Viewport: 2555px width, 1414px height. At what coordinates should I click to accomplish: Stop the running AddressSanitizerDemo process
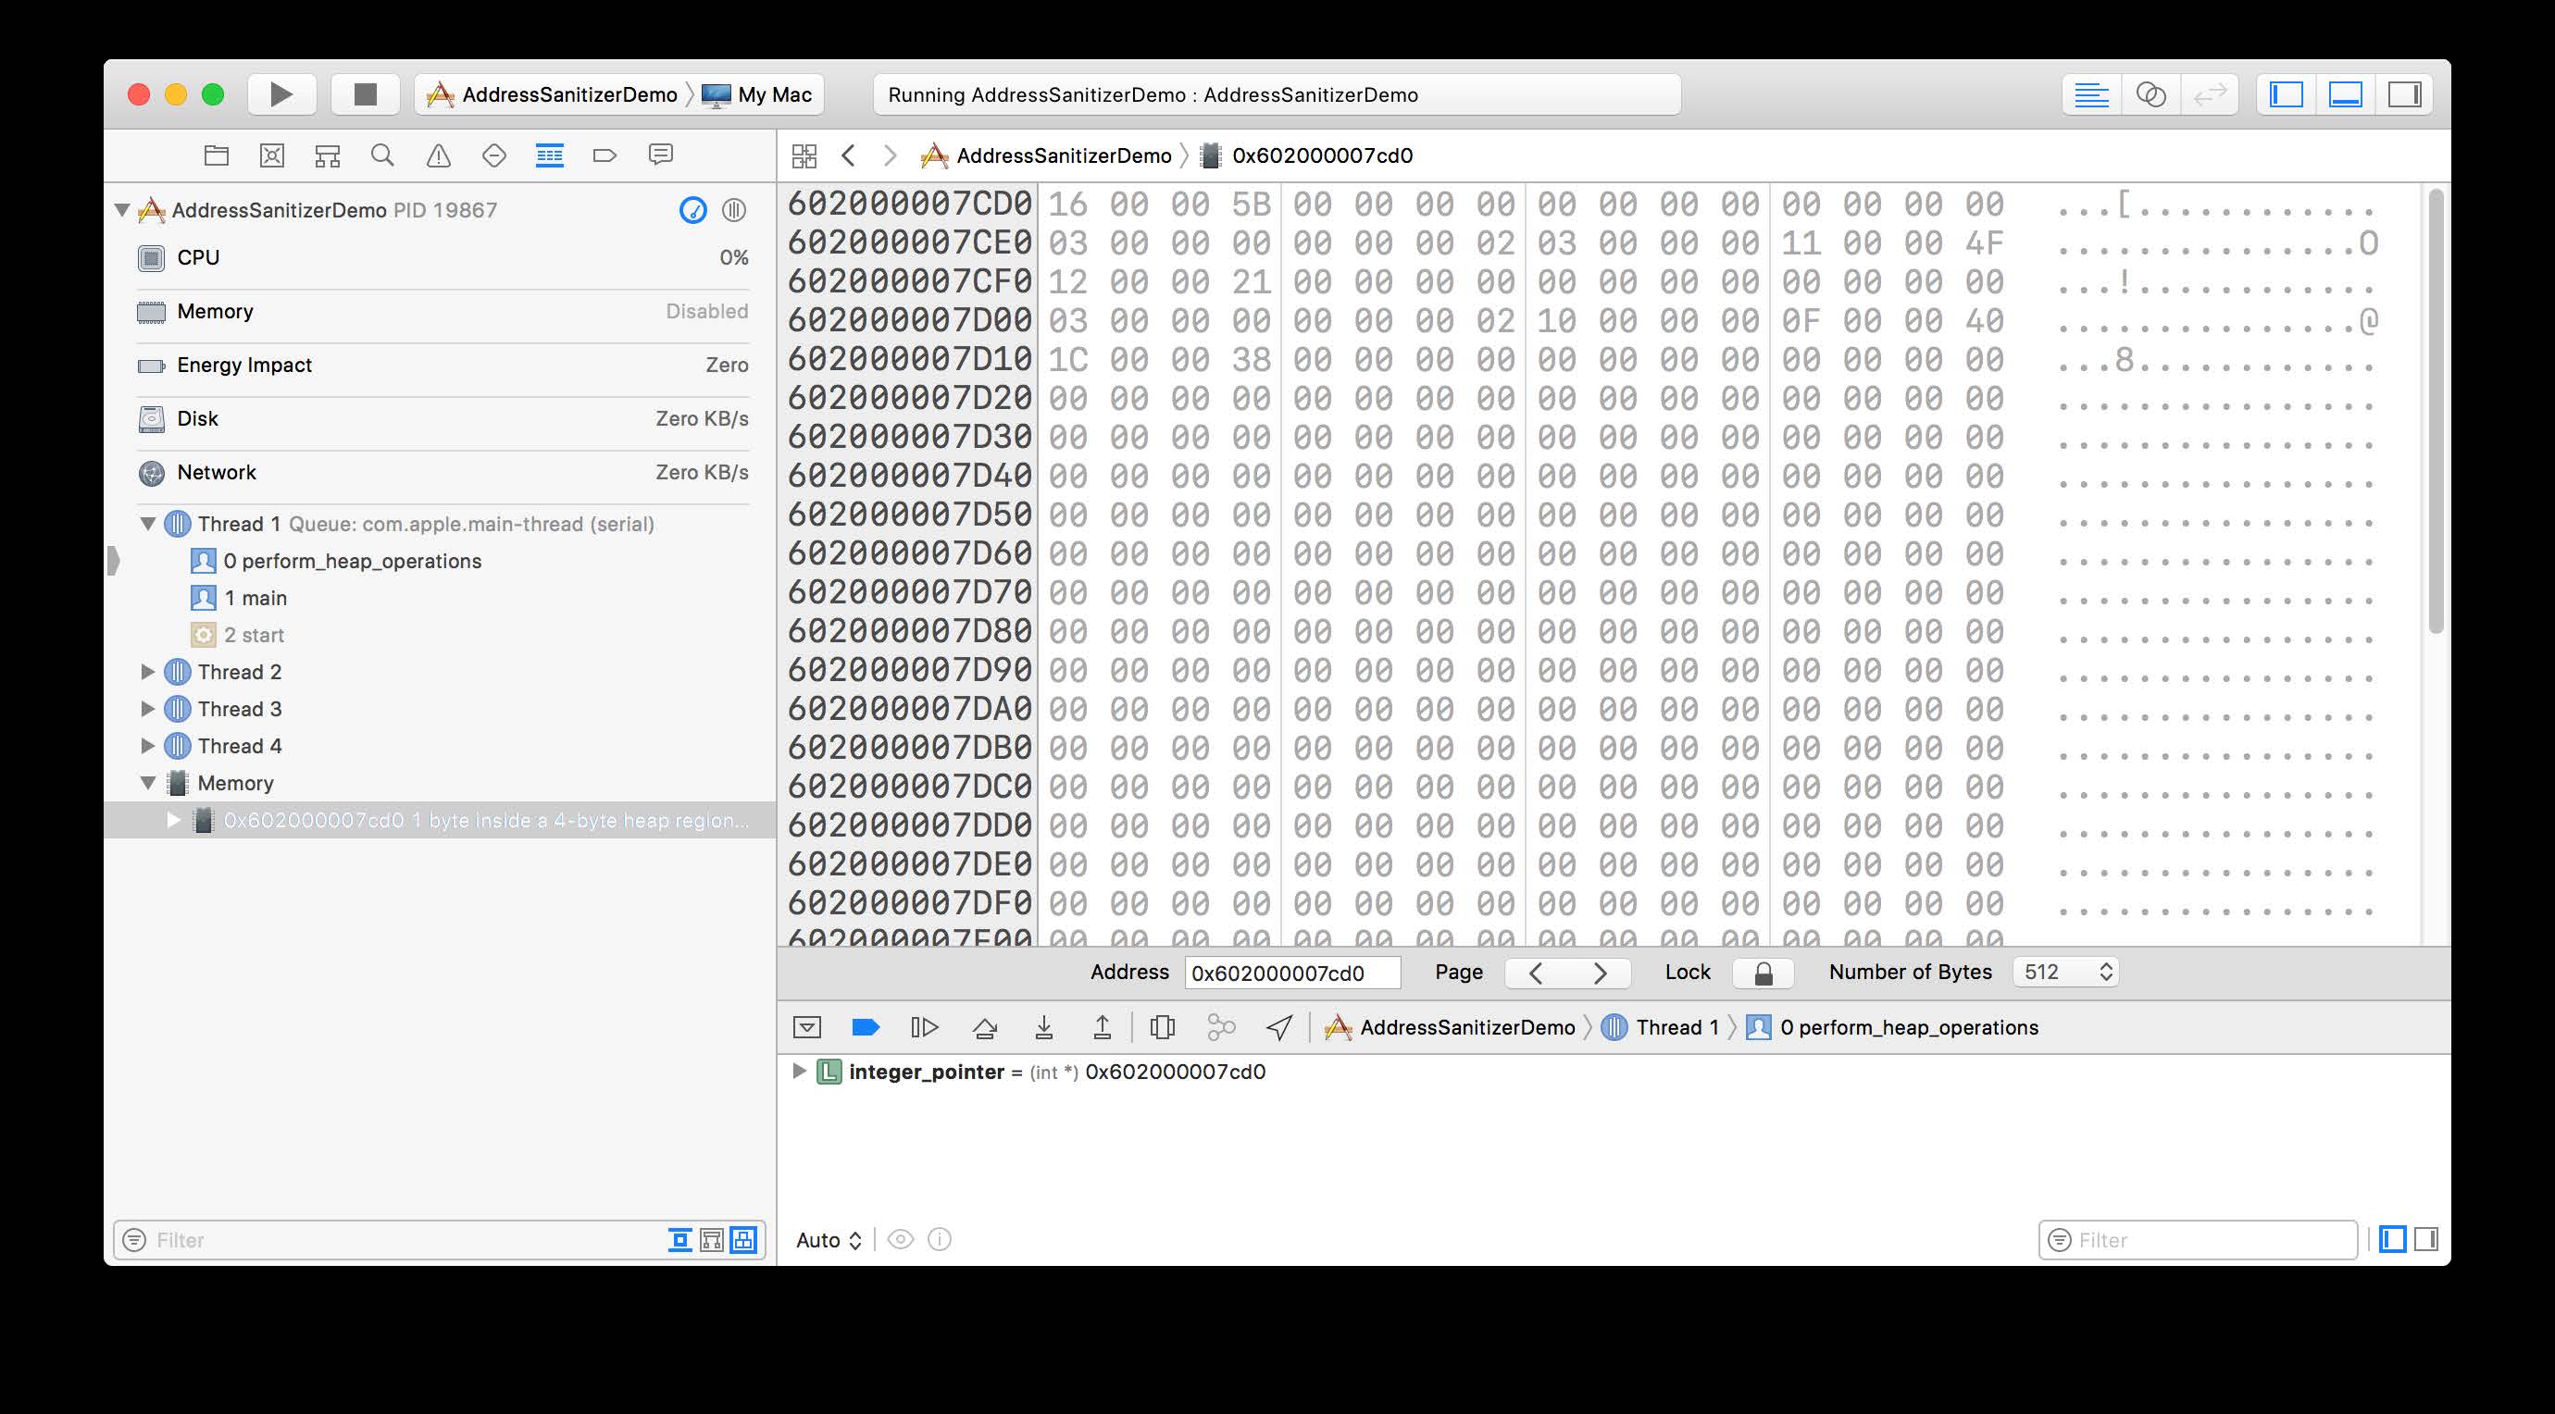pos(365,94)
